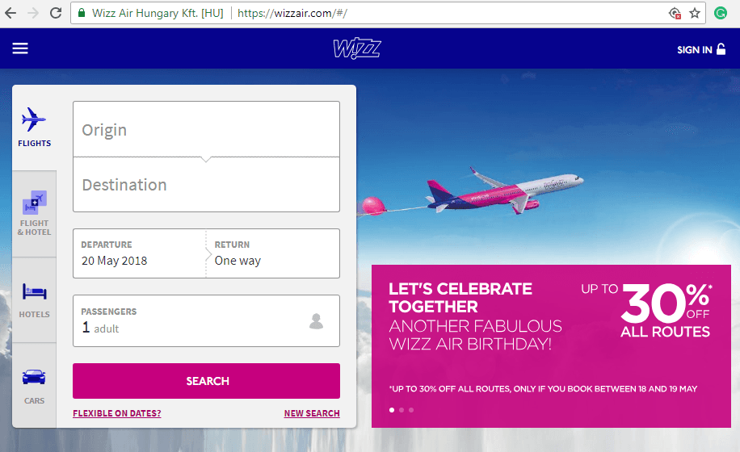The width and height of the screenshot is (740, 452).
Task: Open the hamburger menu icon
Action: pos(20,48)
